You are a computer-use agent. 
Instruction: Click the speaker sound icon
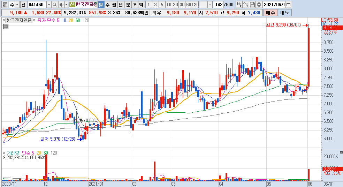click(x=61, y=5)
